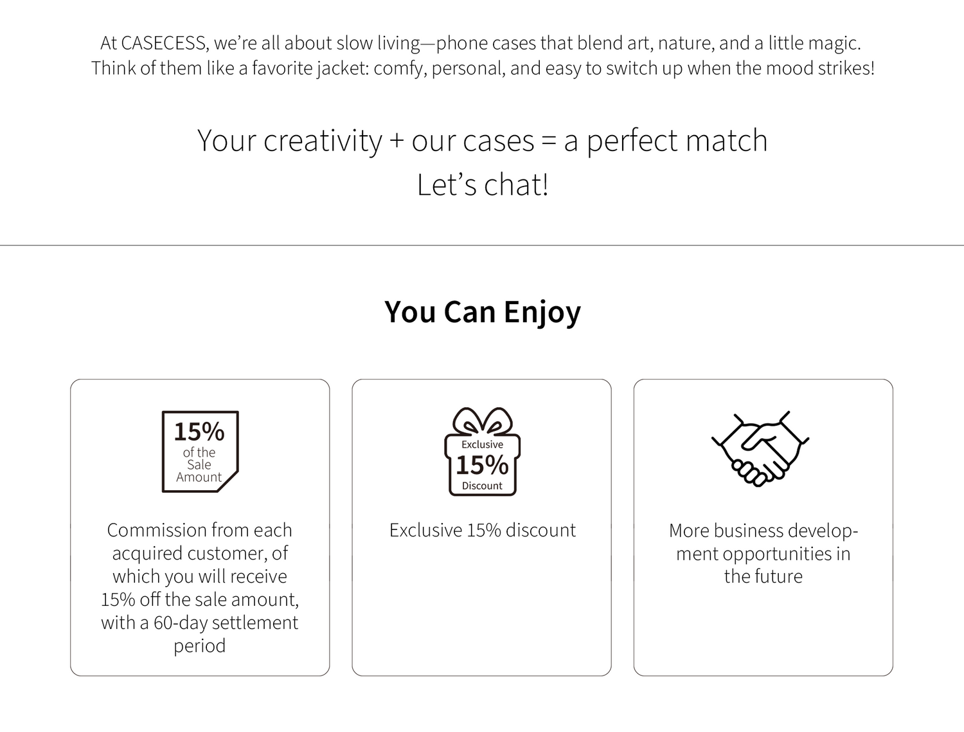The width and height of the screenshot is (964, 732).
Task: Select the bold 15% figure in sale icon
Action: point(199,431)
